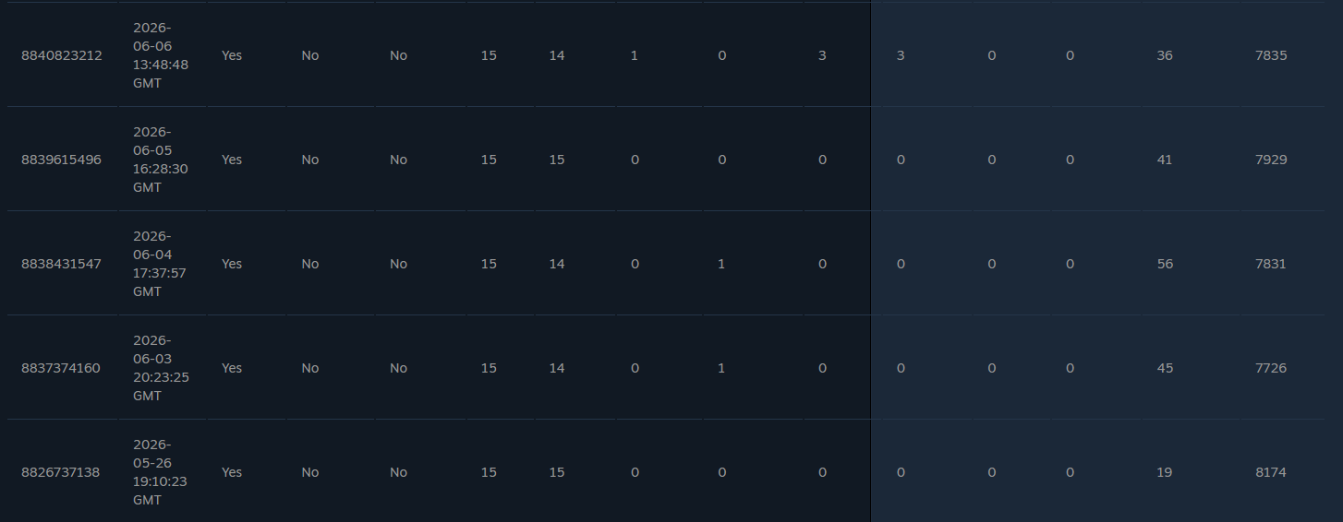Click the 2026-05-26 19:10:23 GMT timestamp
1343x522 pixels.
tap(161, 472)
